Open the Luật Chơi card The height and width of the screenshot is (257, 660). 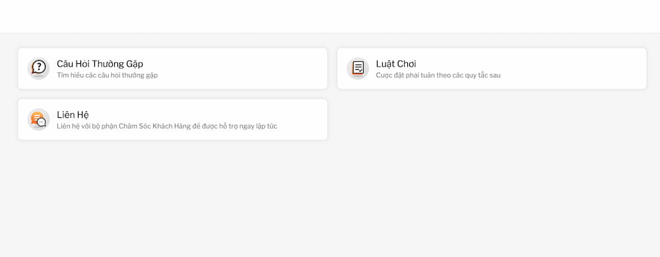point(492,69)
